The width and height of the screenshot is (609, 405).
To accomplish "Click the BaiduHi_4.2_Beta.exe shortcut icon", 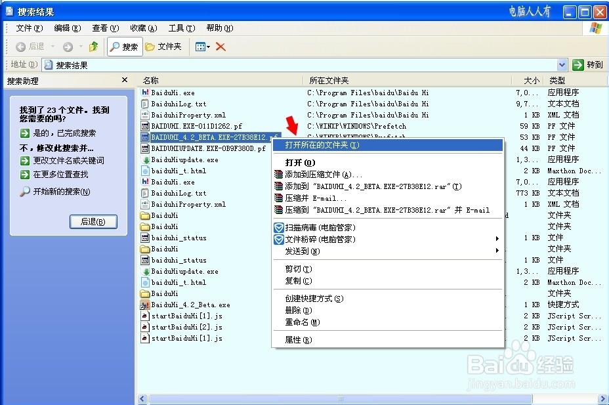I will click(x=145, y=305).
